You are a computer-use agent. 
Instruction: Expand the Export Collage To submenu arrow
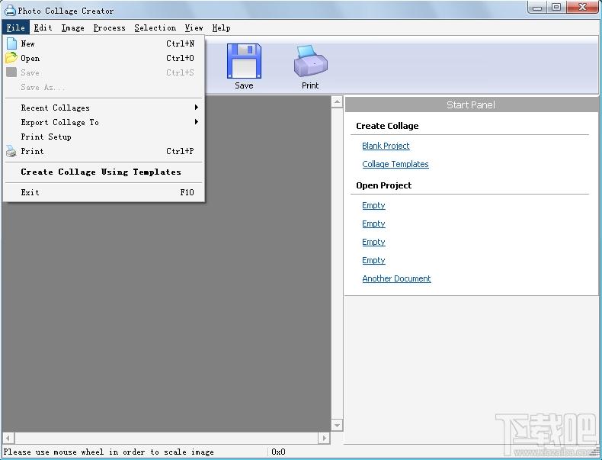point(196,122)
